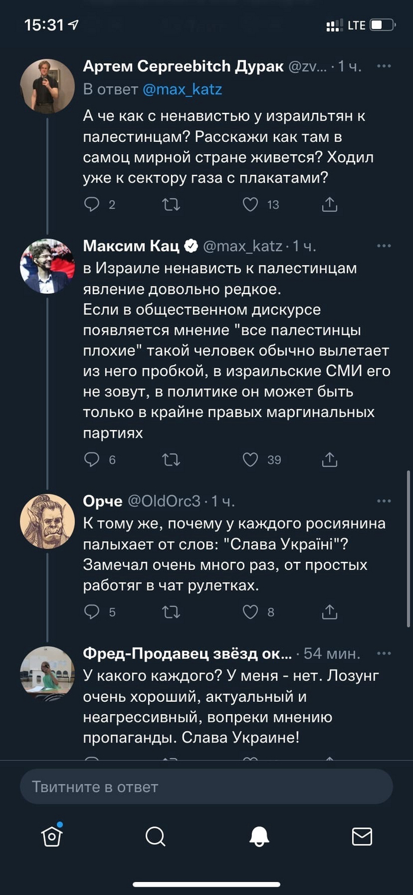The image size is (413, 895).
Task: Retweet Артем Сергееbitch's tweet
Action: pyautogui.click(x=171, y=204)
